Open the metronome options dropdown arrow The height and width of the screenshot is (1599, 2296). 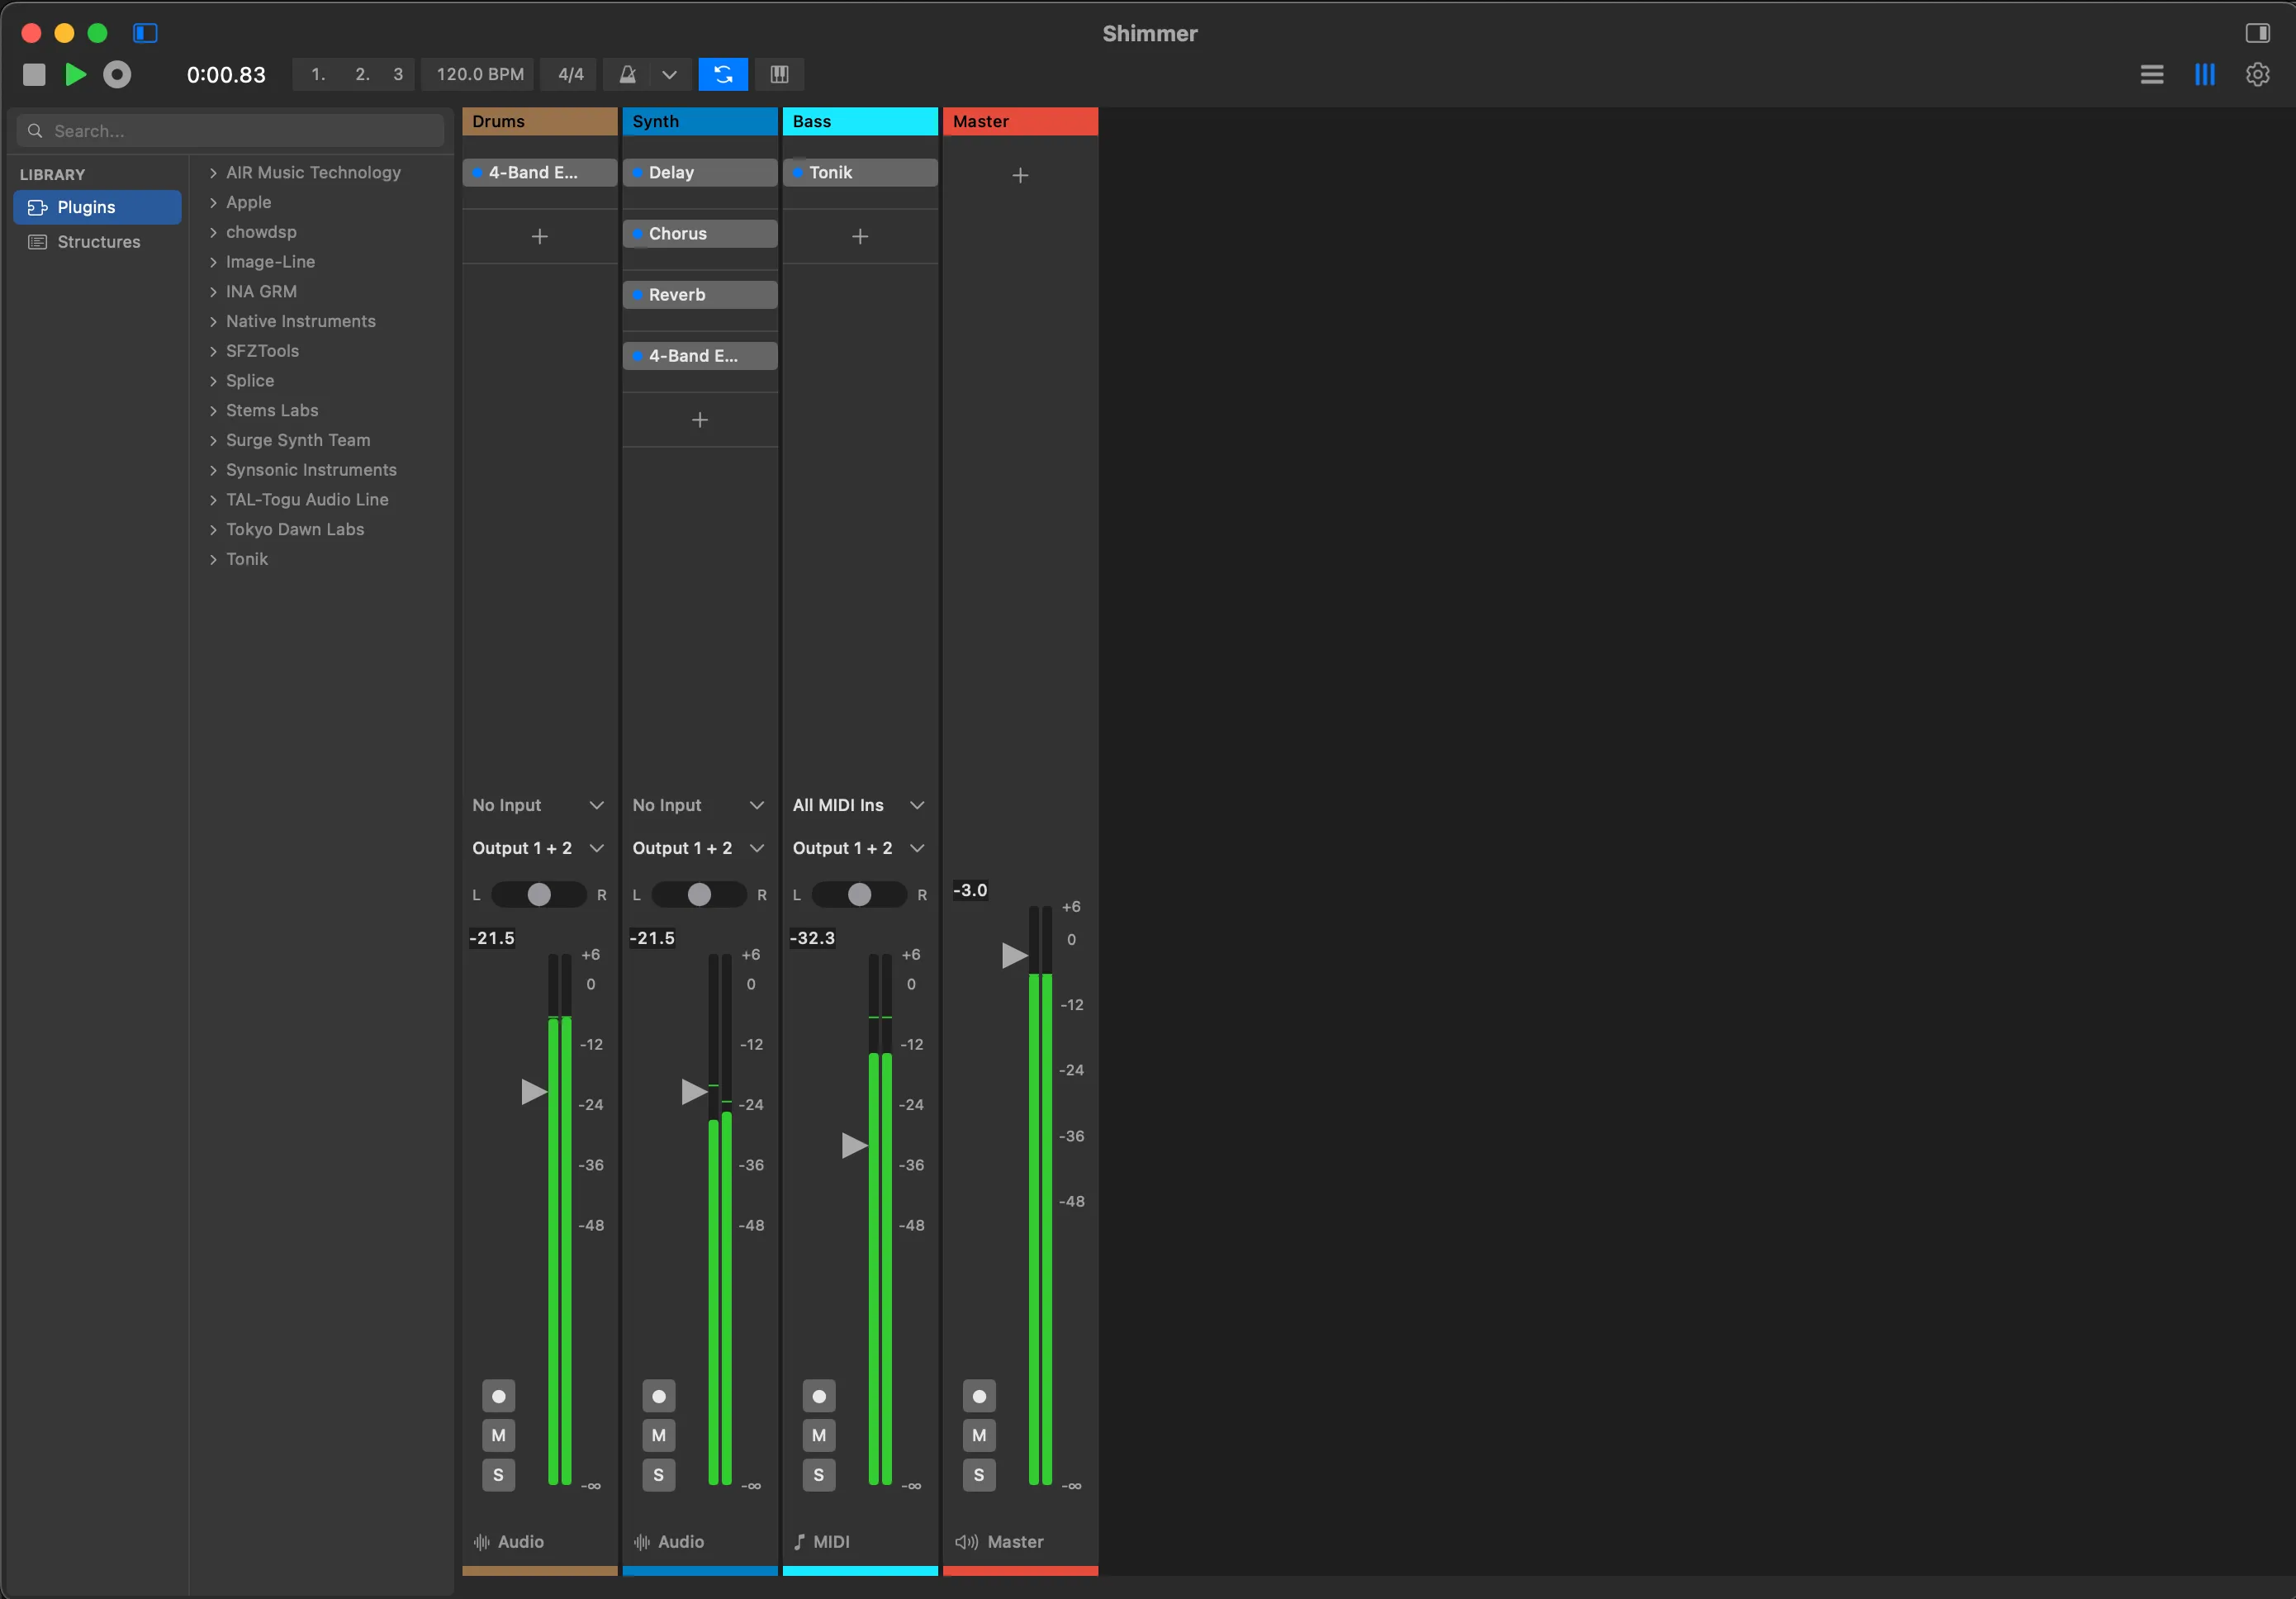tap(670, 75)
